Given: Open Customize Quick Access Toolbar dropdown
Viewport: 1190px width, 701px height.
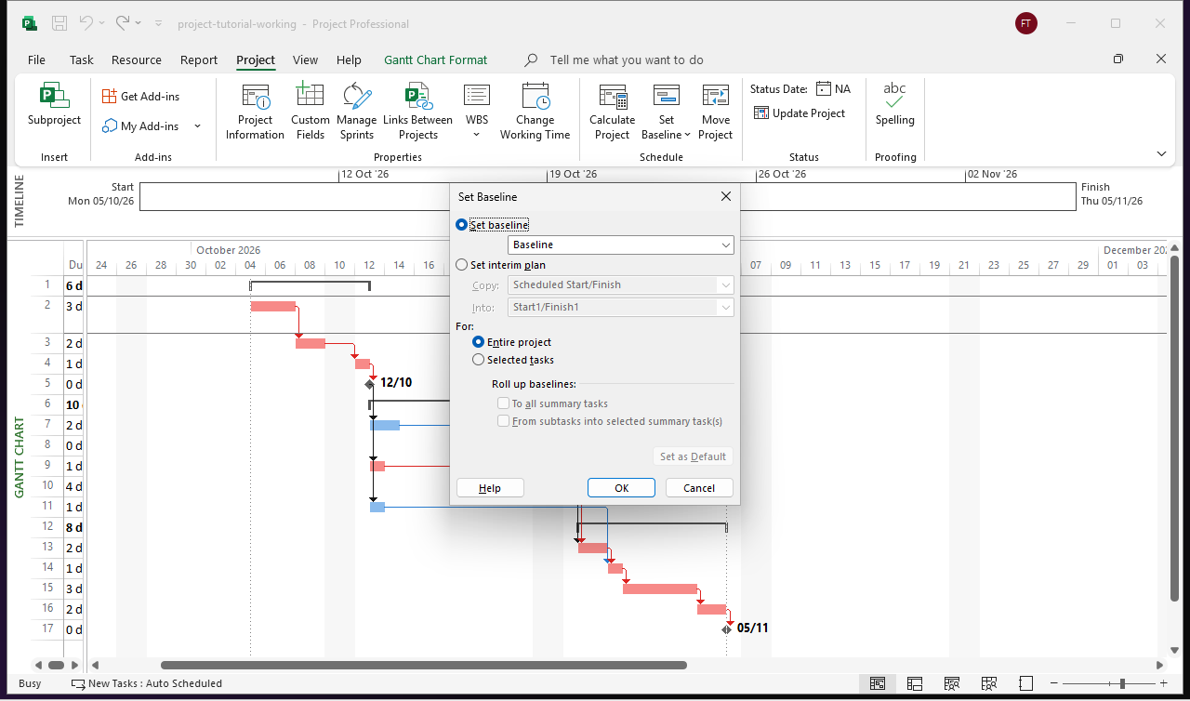Looking at the screenshot, I should [158, 23].
